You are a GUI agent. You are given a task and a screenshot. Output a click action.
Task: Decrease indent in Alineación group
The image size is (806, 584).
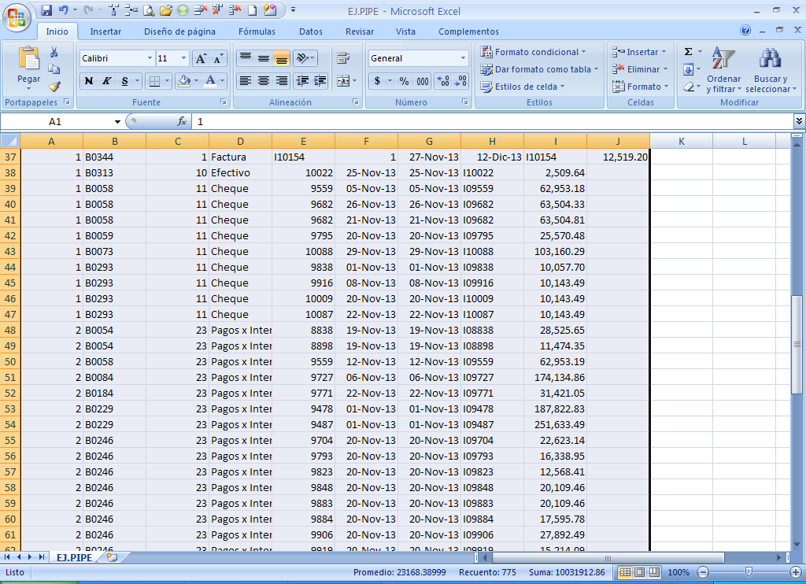(303, 81)
